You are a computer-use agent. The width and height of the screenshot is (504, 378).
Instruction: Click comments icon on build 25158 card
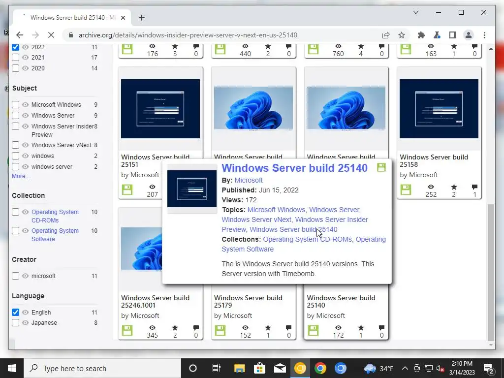(x=474, y=187)
